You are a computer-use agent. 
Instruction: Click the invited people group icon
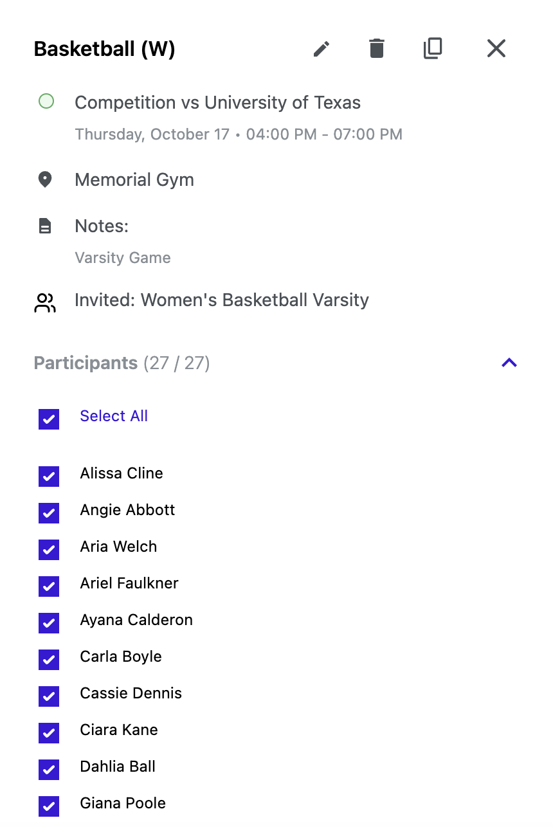pyautogui.click(x=45, y=303)
